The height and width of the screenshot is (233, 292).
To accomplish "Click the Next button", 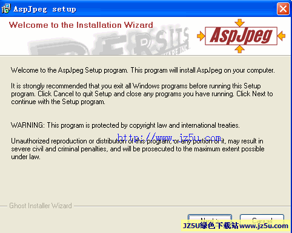I will pyautogui.click(x=210, y=221).
